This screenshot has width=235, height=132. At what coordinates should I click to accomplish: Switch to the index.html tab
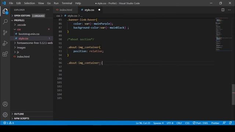(x=66, y=10)
